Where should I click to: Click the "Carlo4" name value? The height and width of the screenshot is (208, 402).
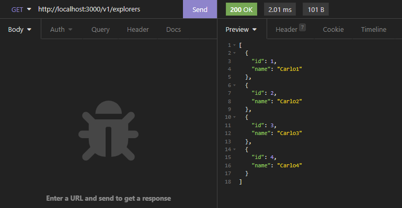(290, 165)
